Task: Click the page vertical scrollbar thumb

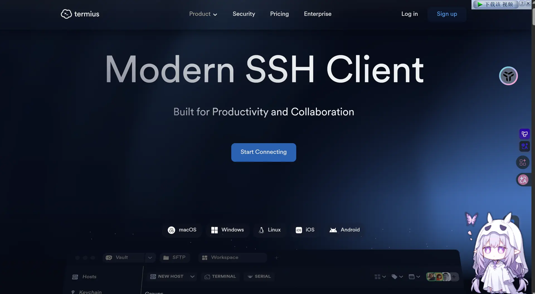Action: coord(533,17)
